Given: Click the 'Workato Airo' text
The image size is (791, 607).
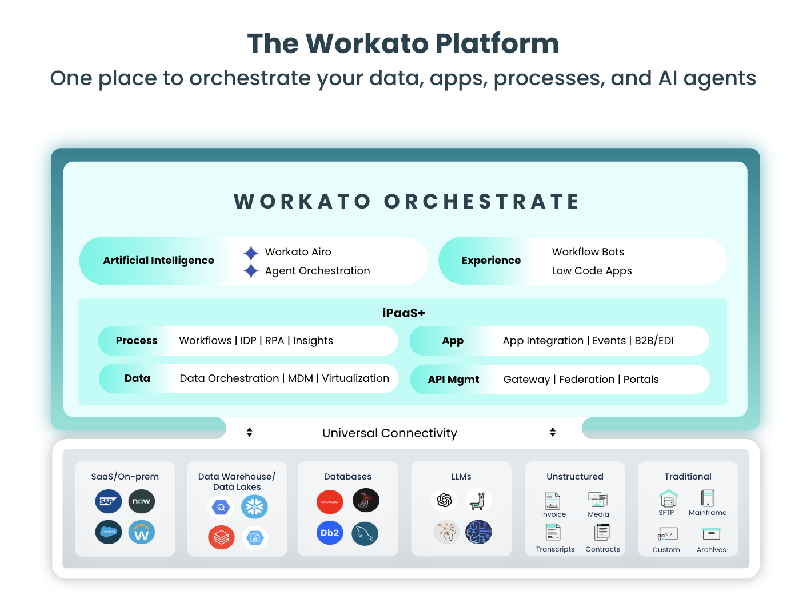Looking at the screenshot, I should 298,252.
